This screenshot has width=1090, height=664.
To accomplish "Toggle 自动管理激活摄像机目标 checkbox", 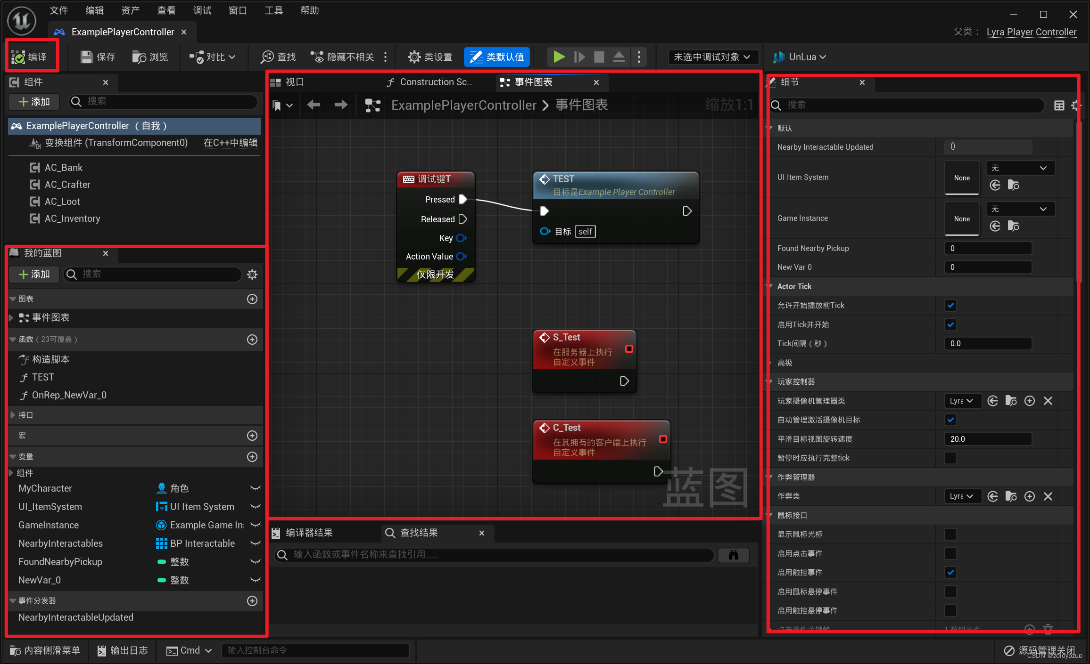I will point(950,420).
